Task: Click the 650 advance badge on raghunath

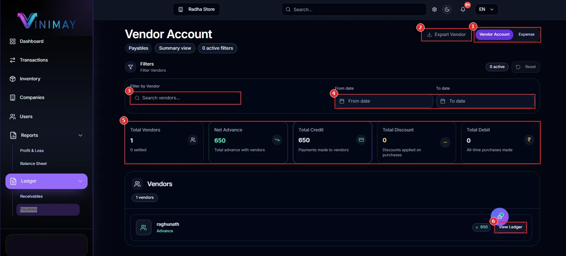Action: point(482,227)
